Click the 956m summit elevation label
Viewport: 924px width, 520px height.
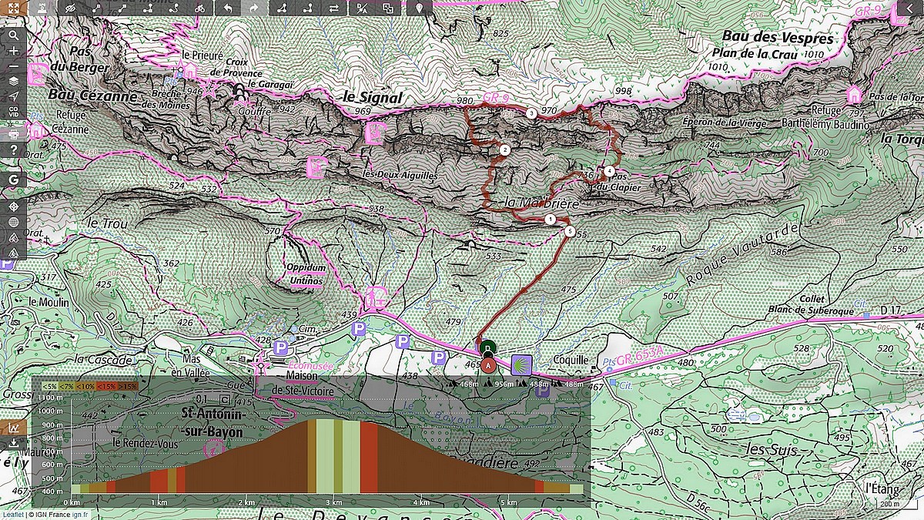tap(504, 384)
